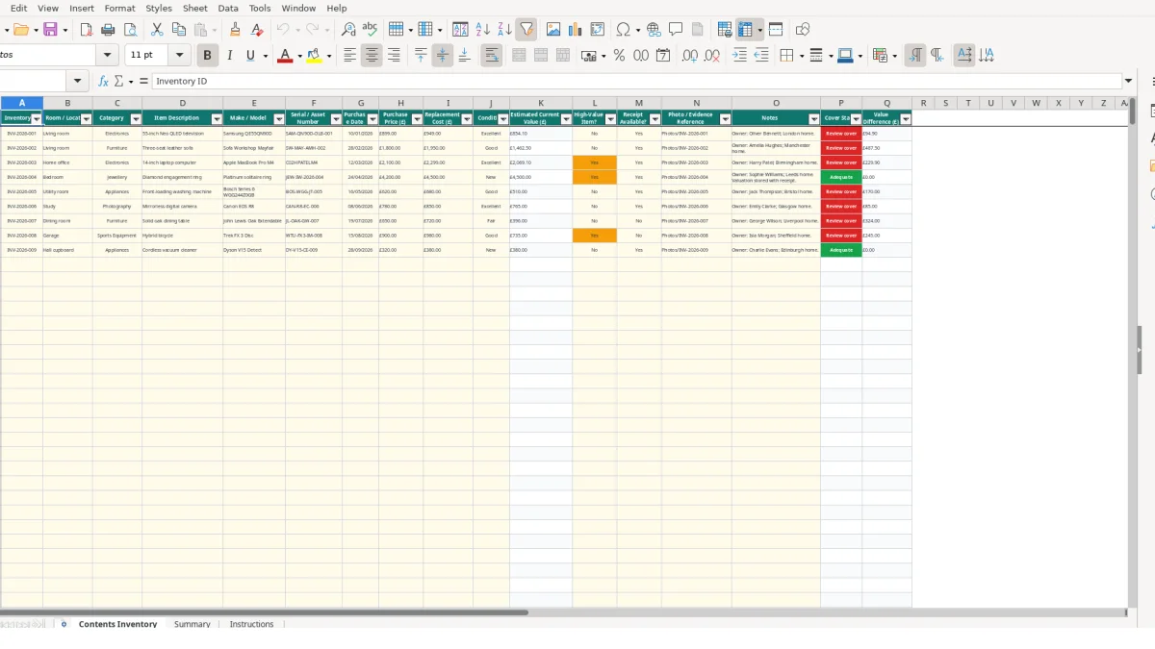Remove a decimal place
The width and height of the screenshot is (1155, 649).
[712, 56]
